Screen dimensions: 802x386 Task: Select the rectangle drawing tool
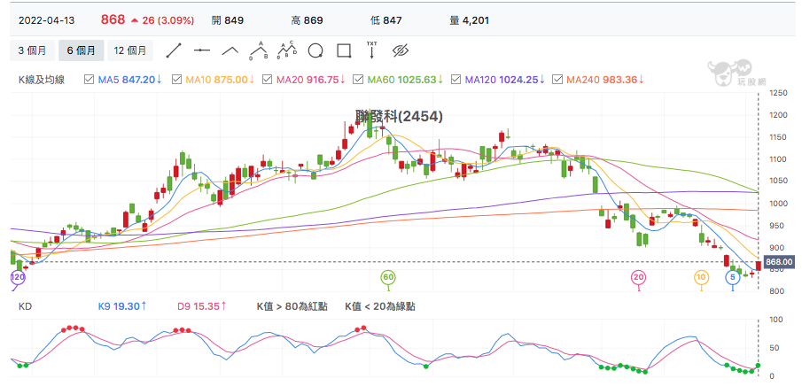coord(344,50)
